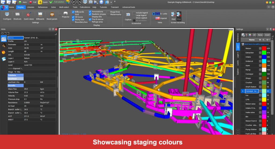Enable the Grid checkbox

(73, 14)
